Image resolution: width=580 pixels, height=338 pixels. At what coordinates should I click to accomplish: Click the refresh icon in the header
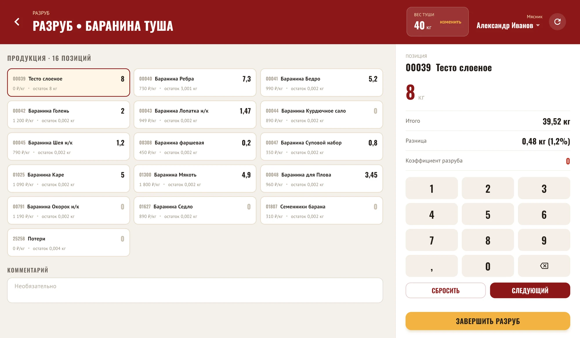click(557, 22)
